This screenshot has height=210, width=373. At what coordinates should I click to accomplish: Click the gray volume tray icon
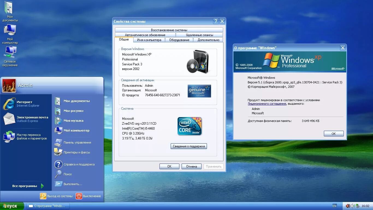pos(353,206)
